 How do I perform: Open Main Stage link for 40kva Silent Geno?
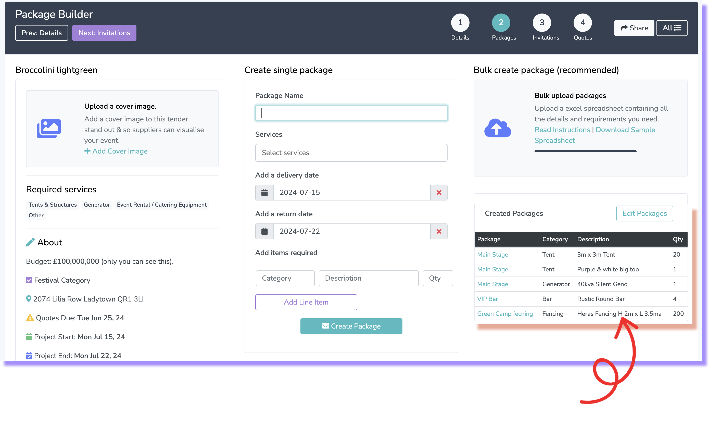492,284
